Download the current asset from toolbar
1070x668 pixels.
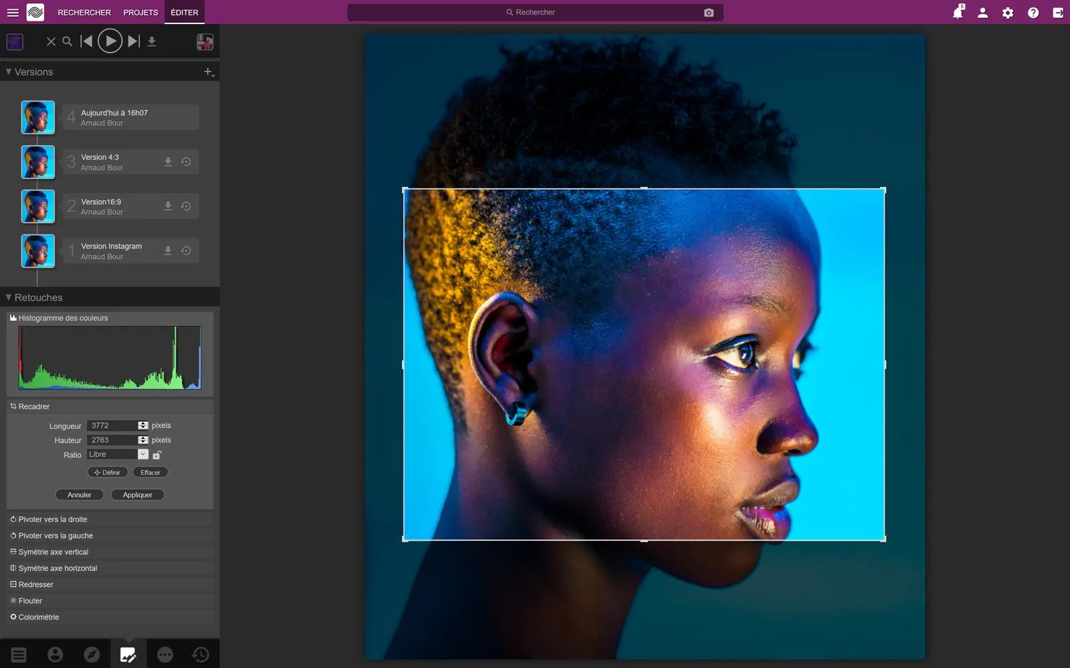coord(152,41)
